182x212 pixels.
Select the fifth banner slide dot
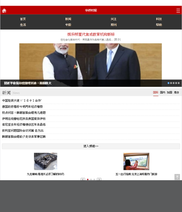179,83
